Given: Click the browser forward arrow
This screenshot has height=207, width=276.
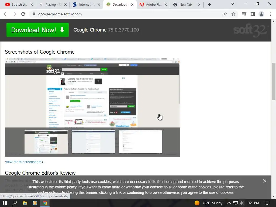Looking at the screenshot, I should tap(15, 14).
